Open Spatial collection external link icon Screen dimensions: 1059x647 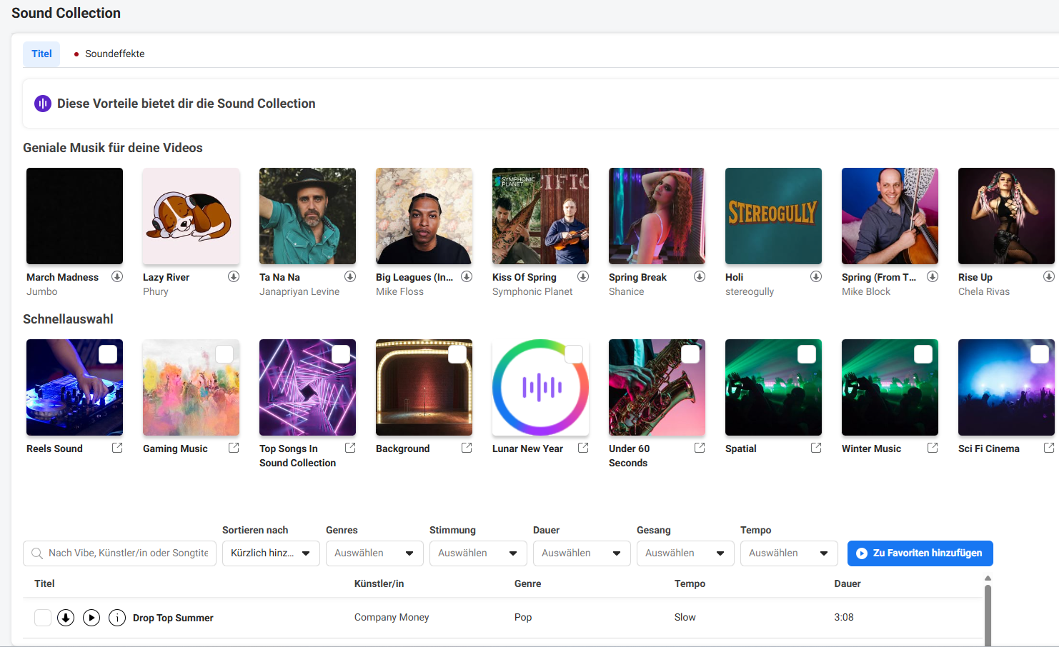pos(816,448)
